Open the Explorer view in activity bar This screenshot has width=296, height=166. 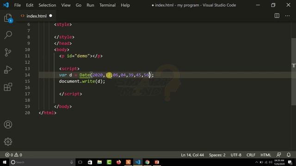click(x=8, y=18)
